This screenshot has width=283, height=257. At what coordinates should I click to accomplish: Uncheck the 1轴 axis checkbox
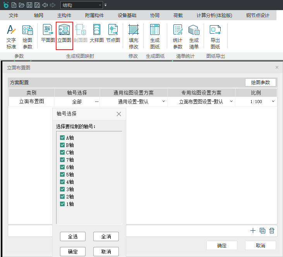click(x=62, y=204)
